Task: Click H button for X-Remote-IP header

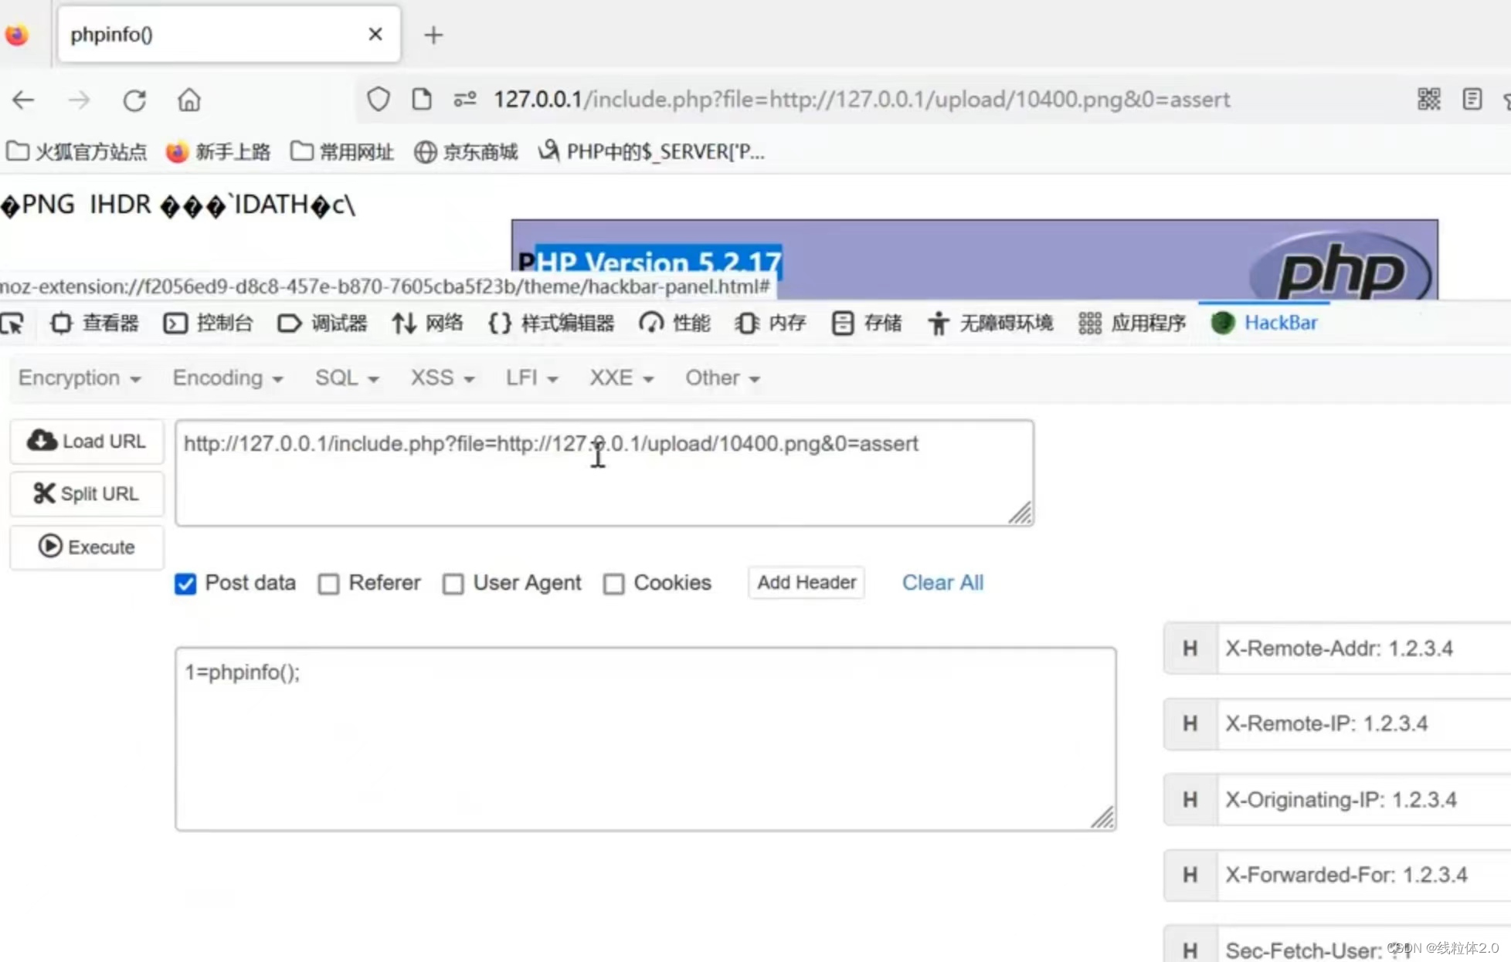Action: 1190,724
